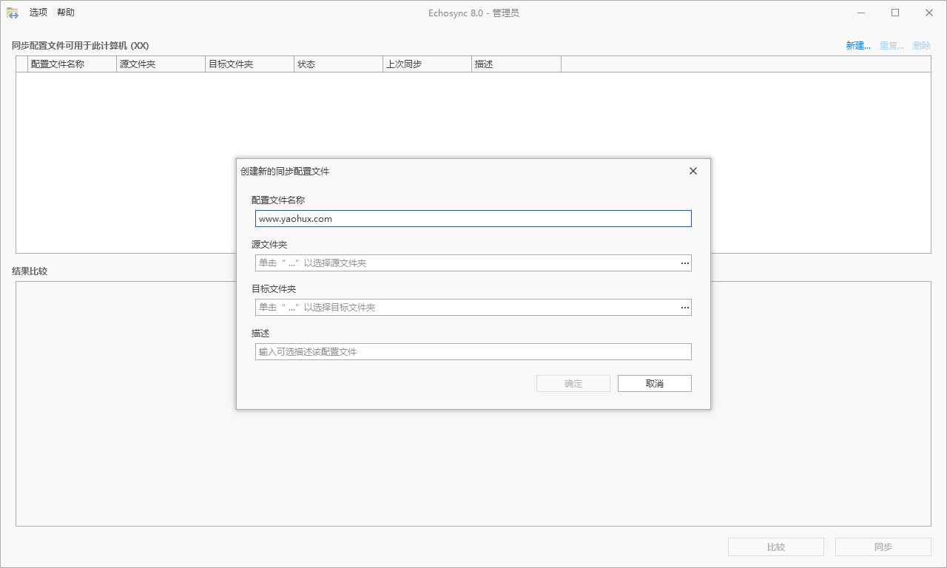Click the 描述 description input field
947x568 pixels.
pos(473,351)
